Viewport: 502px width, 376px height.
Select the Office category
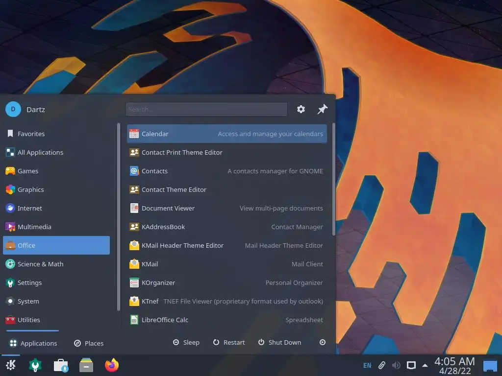pos(56,245)
